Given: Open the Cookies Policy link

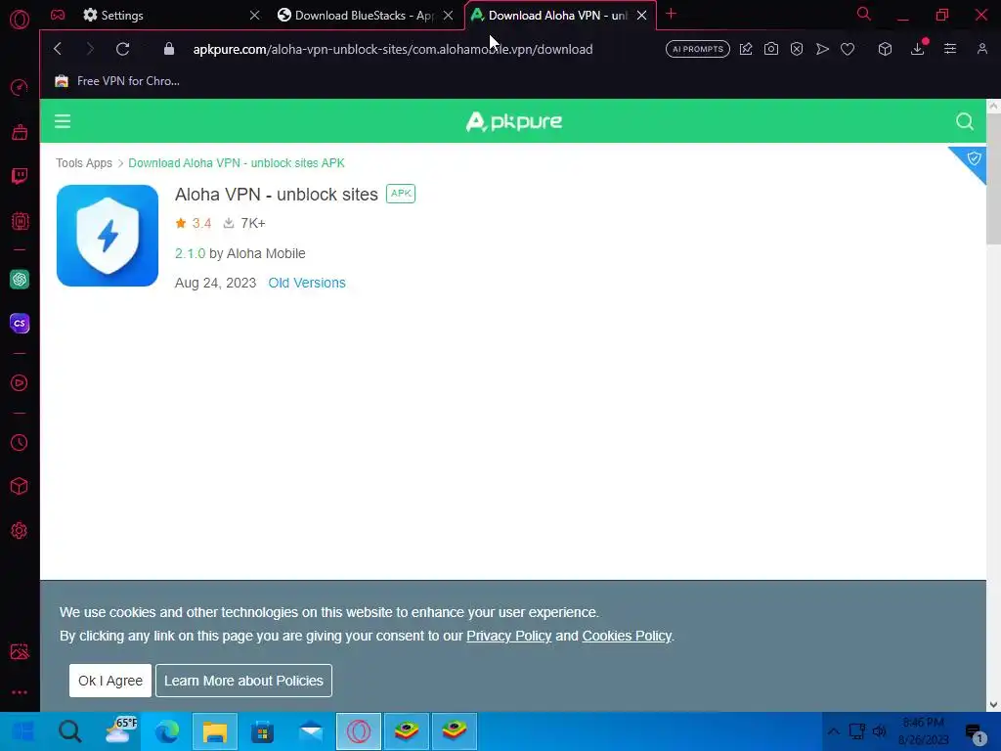Looking at the screenshot, I should (627, 636).
